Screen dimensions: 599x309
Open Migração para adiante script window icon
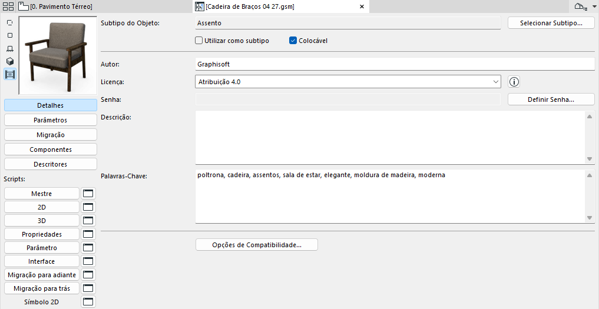(88, 275)
